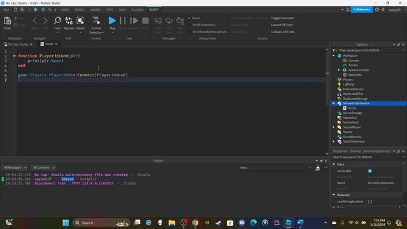The width and height of the screenshot is (407, 229).
Task: Click the Step Over debugger icon
Action: point(169,21)
